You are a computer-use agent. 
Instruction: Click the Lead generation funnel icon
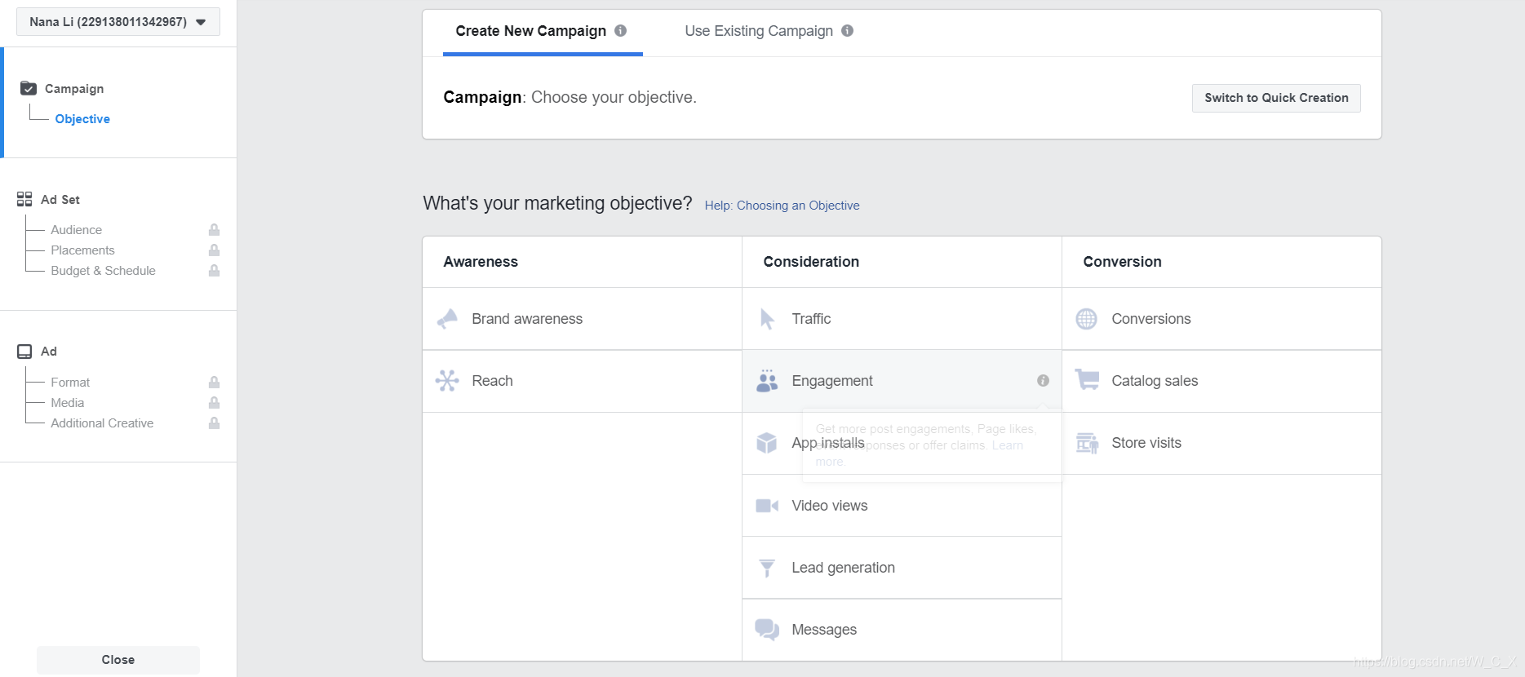coord(767,568)
